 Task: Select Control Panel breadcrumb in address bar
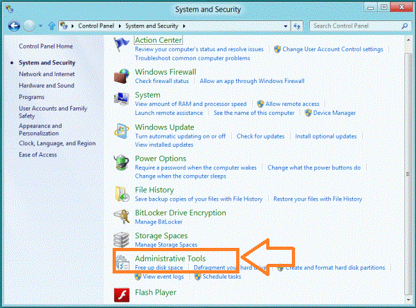[x=96, y=26]
